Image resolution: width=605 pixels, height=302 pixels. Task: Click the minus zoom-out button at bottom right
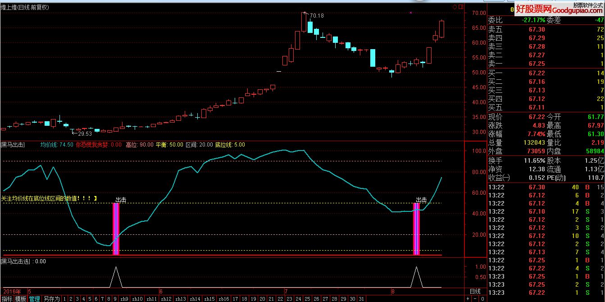476,298
